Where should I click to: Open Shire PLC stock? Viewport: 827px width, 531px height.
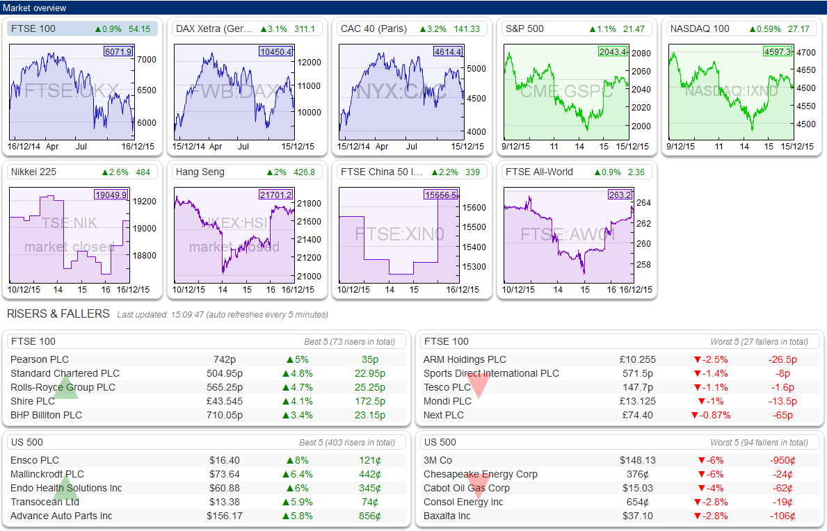pyautogui.click(x=33, y=402)
